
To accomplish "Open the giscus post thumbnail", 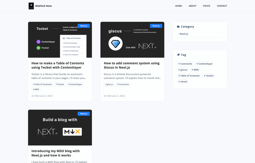I will (132, 40).
